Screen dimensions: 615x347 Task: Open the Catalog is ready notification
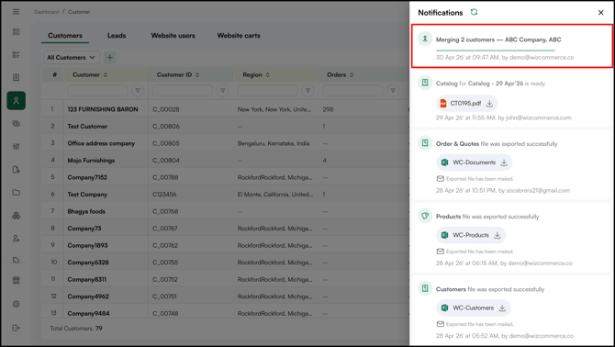[512, 99]
